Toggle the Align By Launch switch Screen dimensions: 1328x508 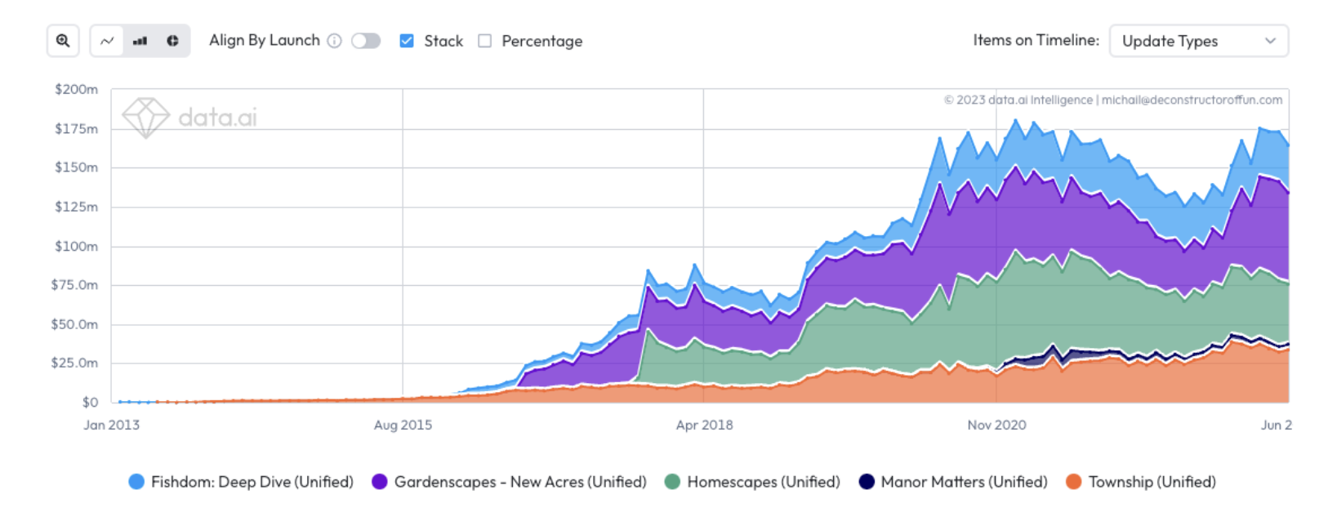(366, 41)
